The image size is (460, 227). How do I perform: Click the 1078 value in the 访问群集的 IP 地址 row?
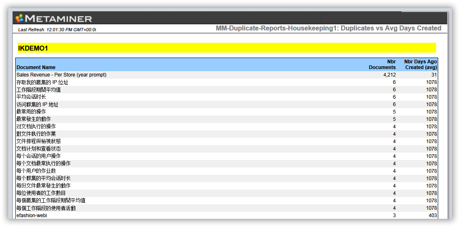pyautogui.click(x=432, y=104)
